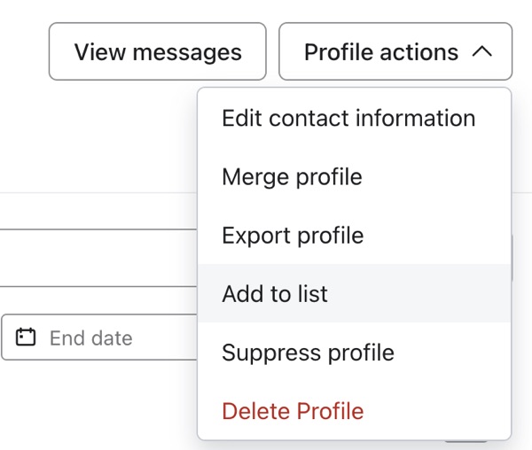The width and height of the screenshot is (532, 450).
Task: Delete this profile via the menu
Action: point(293,411)
